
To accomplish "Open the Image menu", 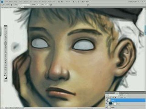I will tap(16, 2).
